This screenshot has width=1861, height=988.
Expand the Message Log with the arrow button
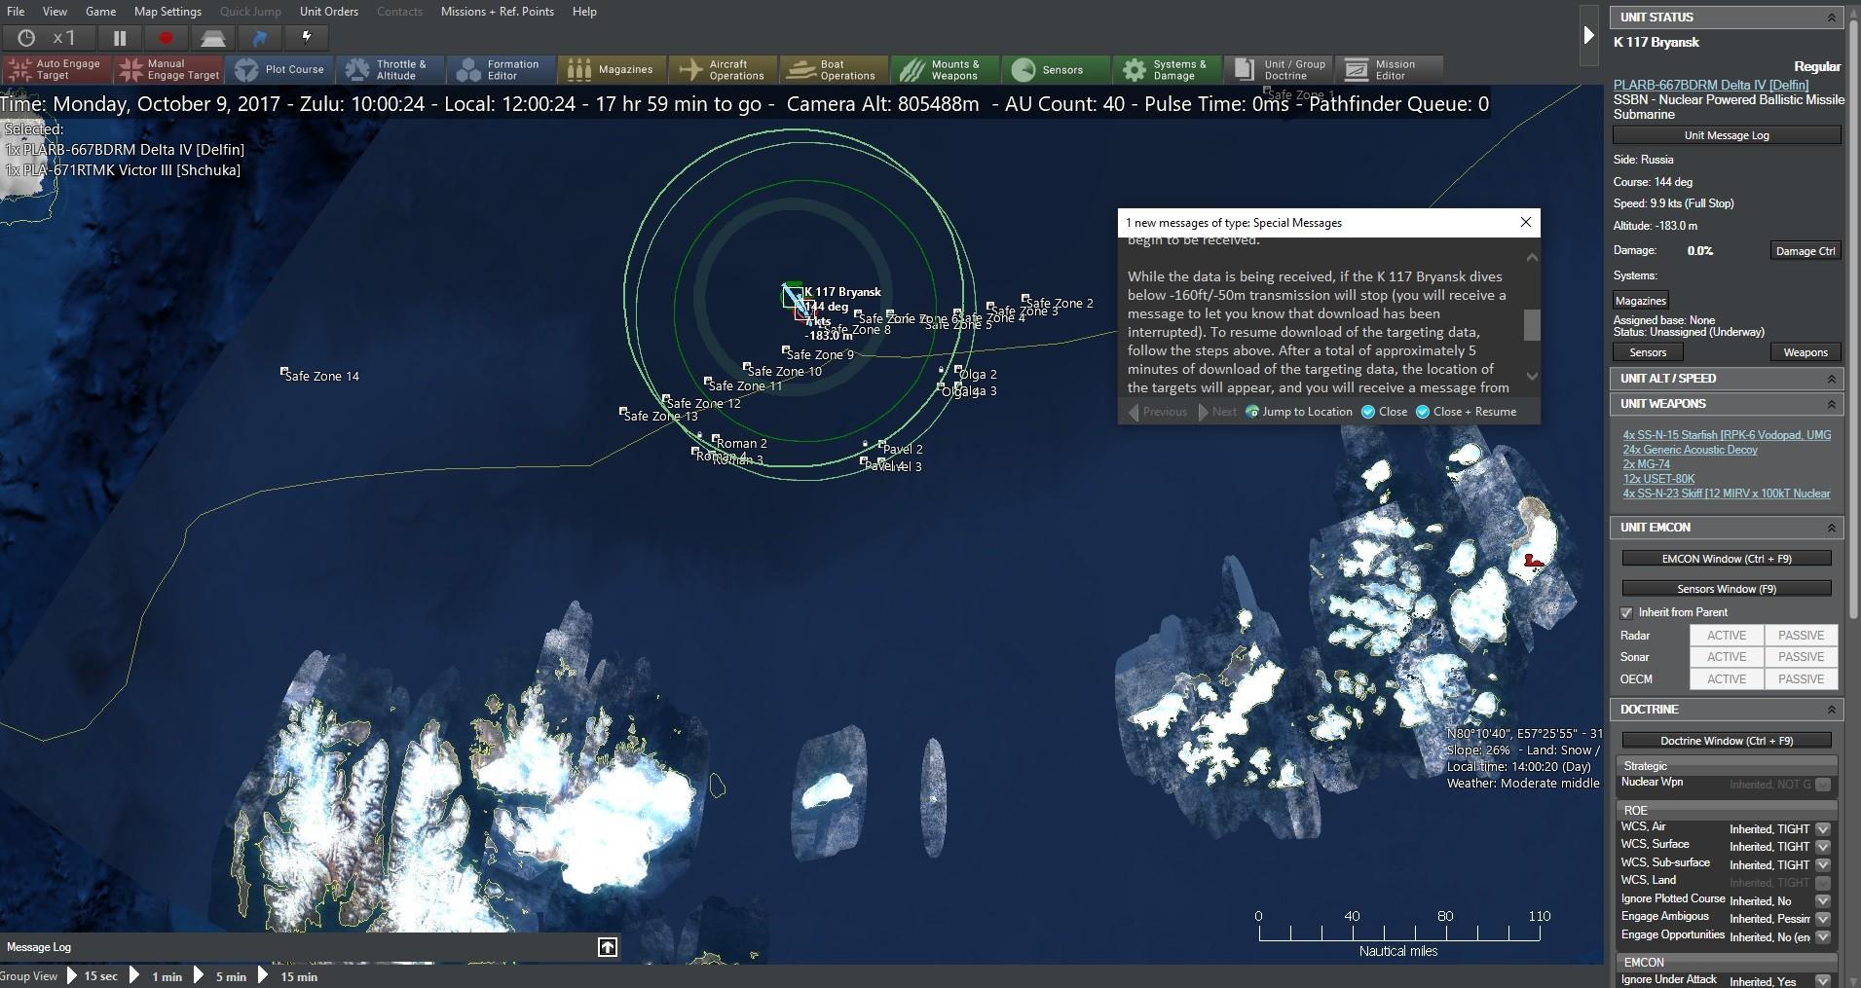coord(607,946)
